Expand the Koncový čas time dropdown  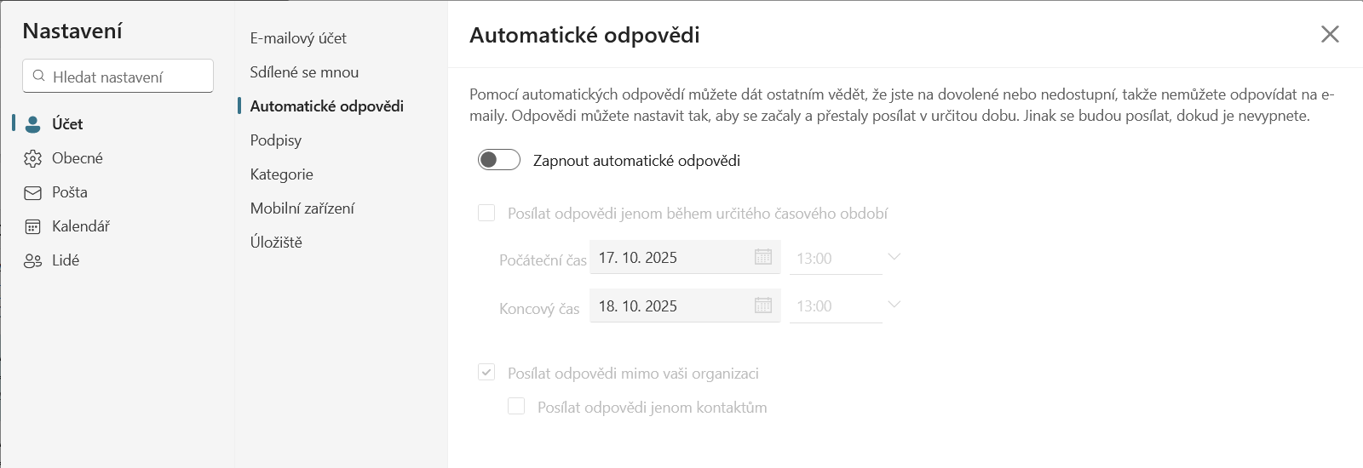[894, 305]
